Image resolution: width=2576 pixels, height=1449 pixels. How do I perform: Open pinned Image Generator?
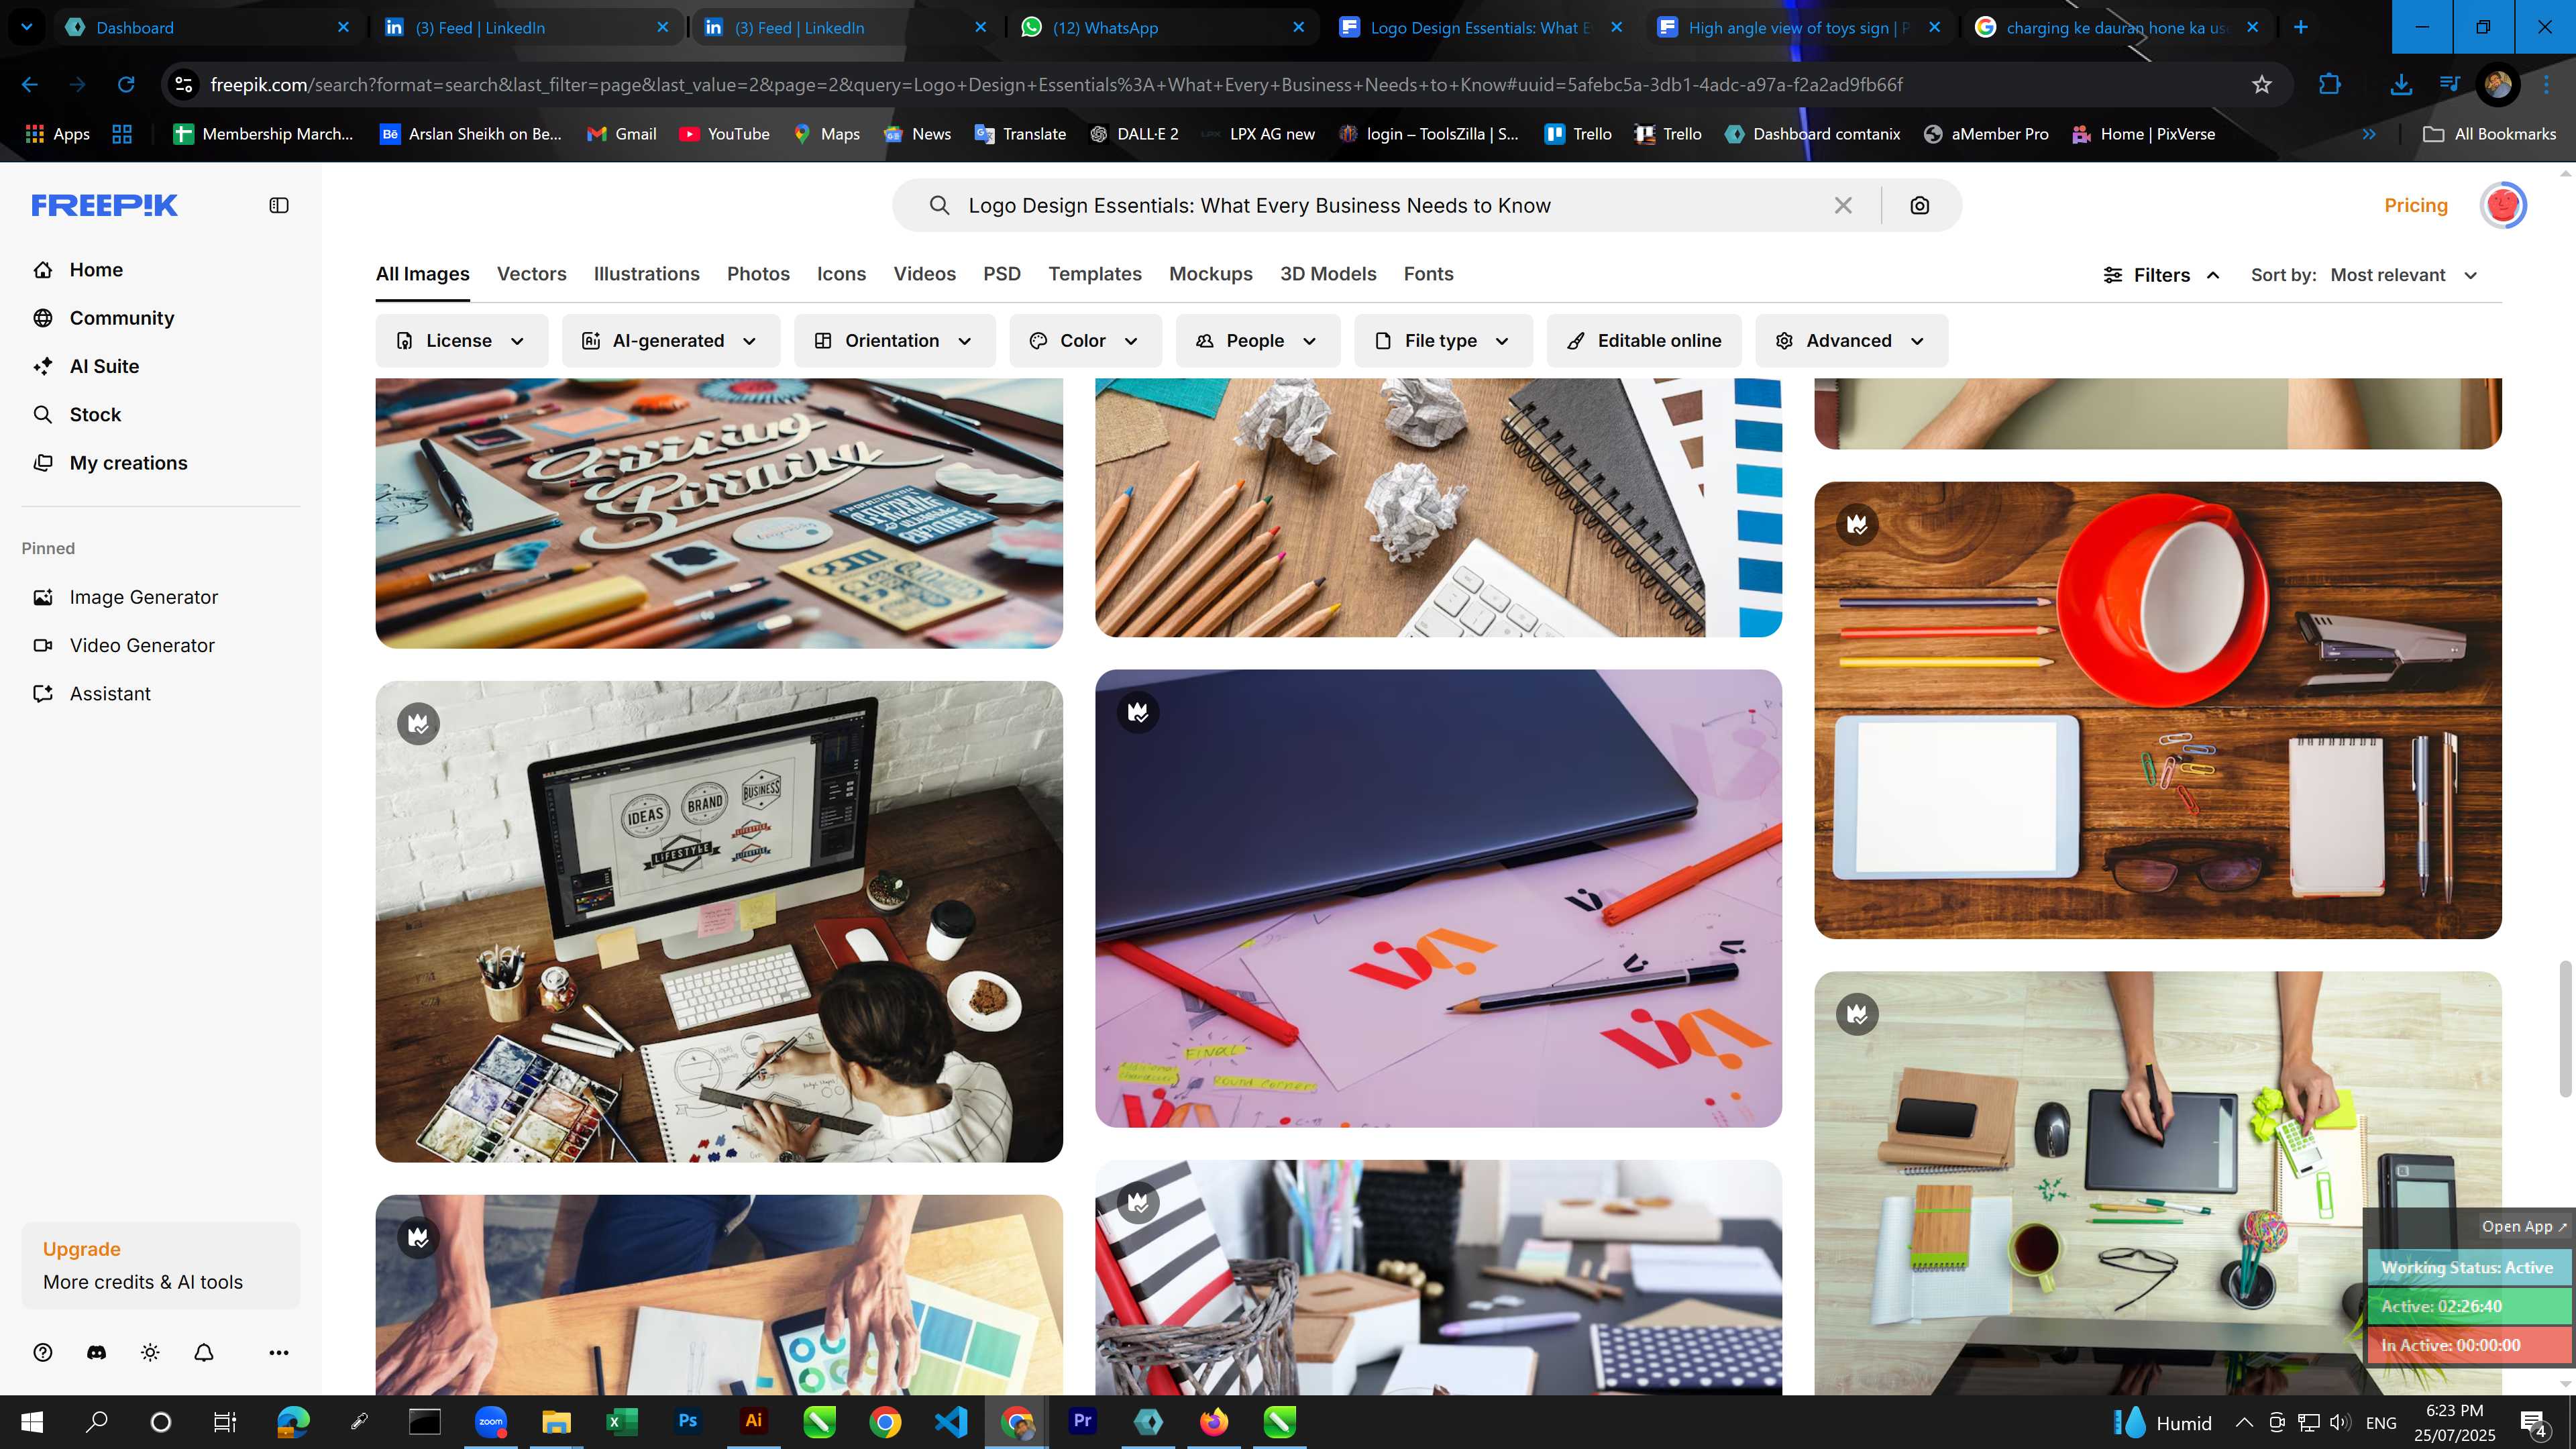pyautogui.click(x=143, y=597)
